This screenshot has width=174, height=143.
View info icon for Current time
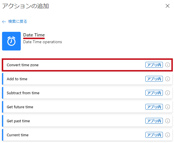168,135
